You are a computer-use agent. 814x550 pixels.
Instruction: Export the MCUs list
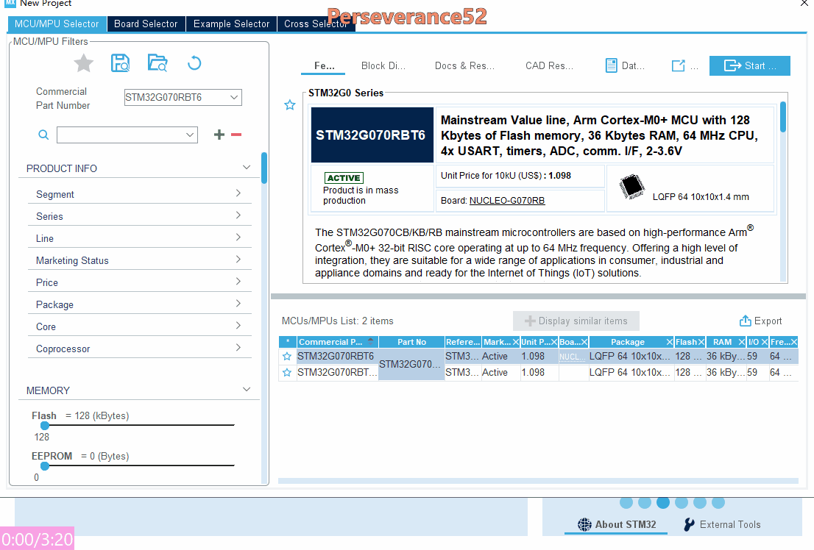click(760, 321)
